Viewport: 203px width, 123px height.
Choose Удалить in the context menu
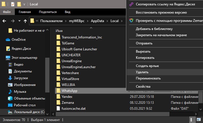click(x=165, y=72)
